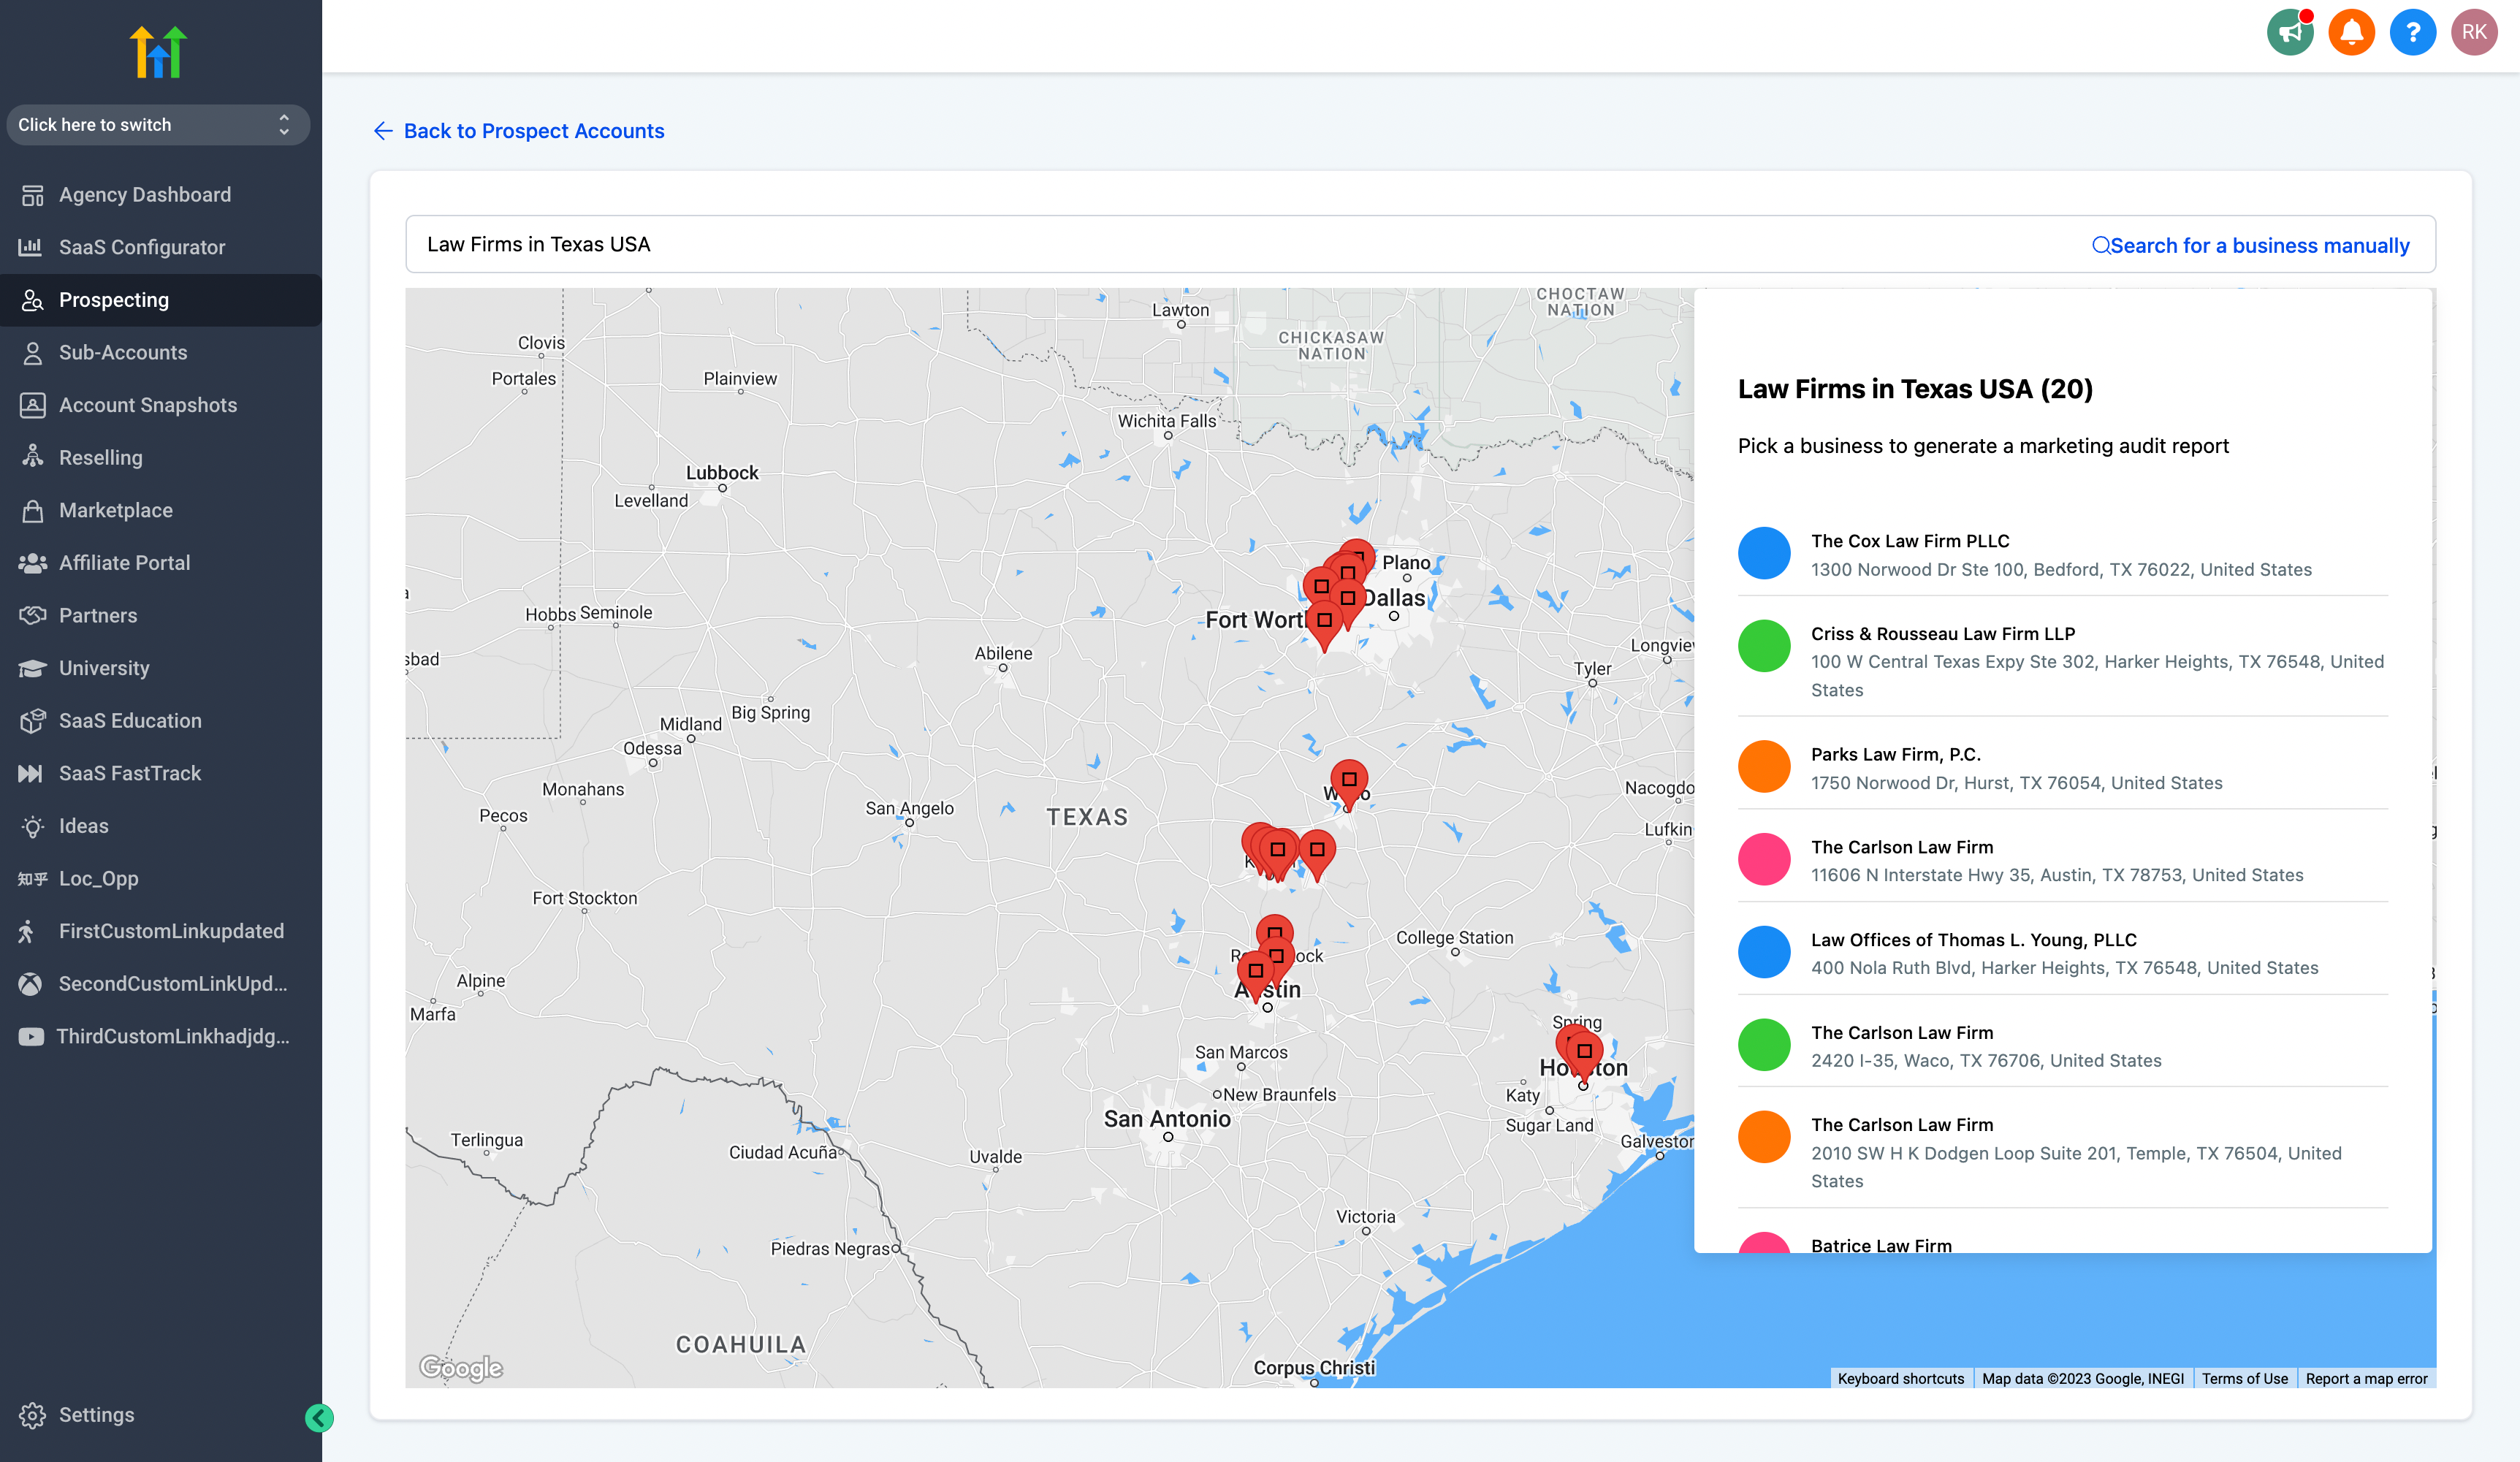The height and width of the screenshot is (1462, 2520).
Task: Click 'Search for a business manually' link
Action: 2250,245
